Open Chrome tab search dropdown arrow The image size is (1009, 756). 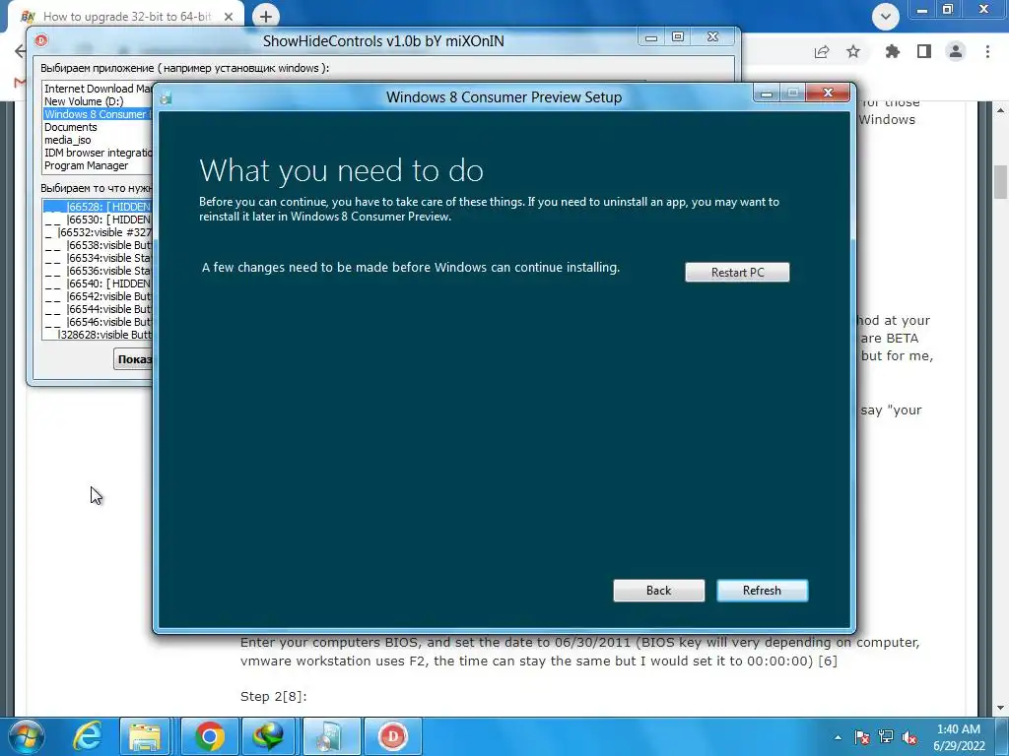(886, 17)
